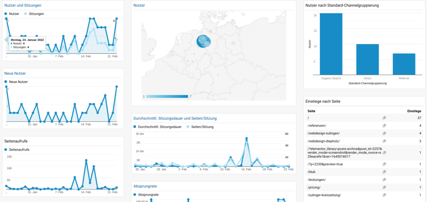The image size is (427, 202).
Task: Click the Organic Search bar in the channel chart
Action: 331,44
